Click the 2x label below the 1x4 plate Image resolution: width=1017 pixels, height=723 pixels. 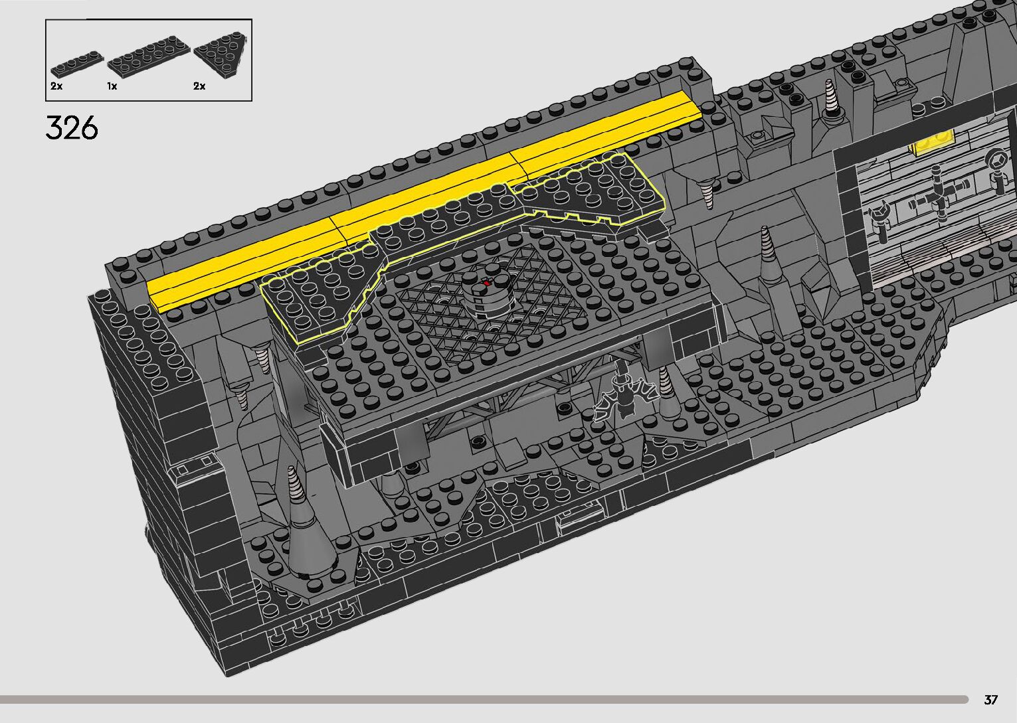[x=56, y=86]
